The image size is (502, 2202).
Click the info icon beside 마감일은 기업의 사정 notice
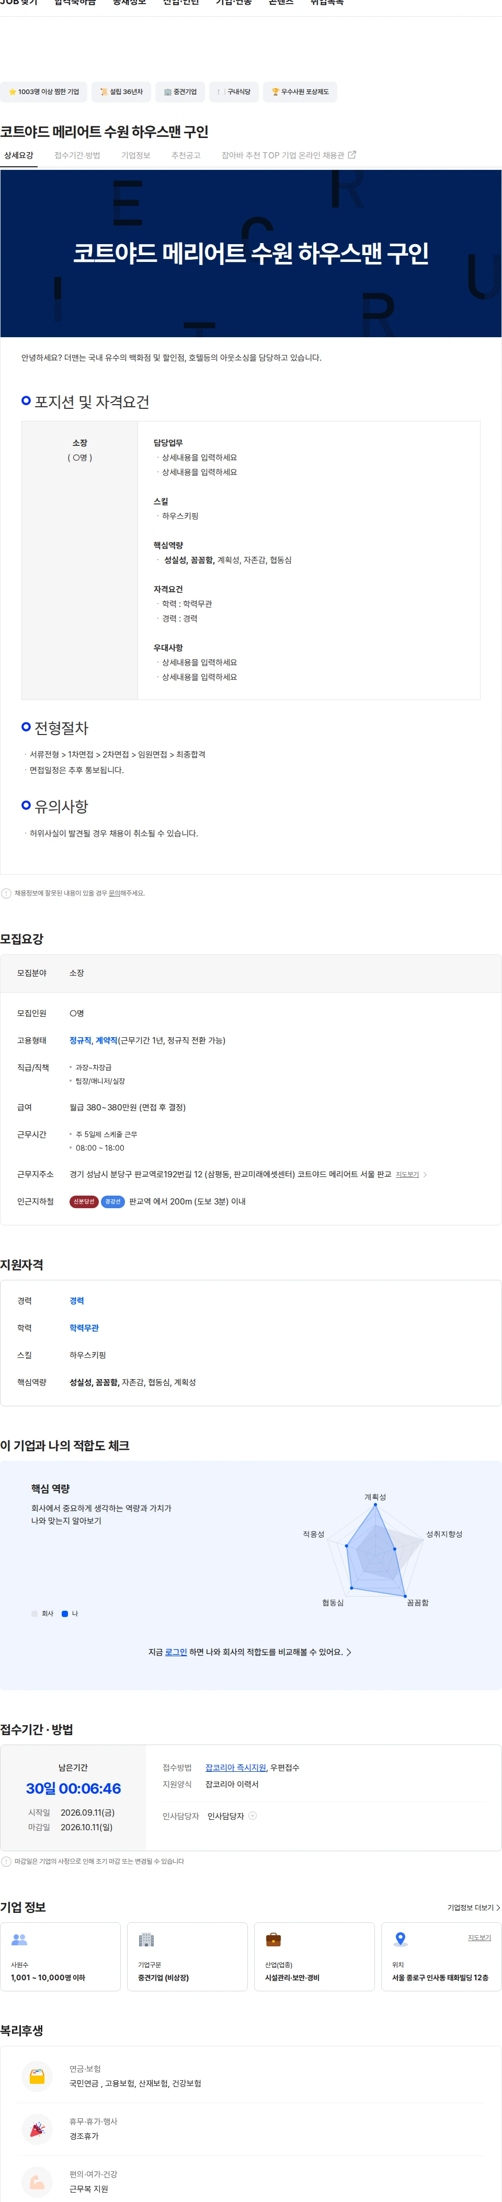[x=7, y=1861]
